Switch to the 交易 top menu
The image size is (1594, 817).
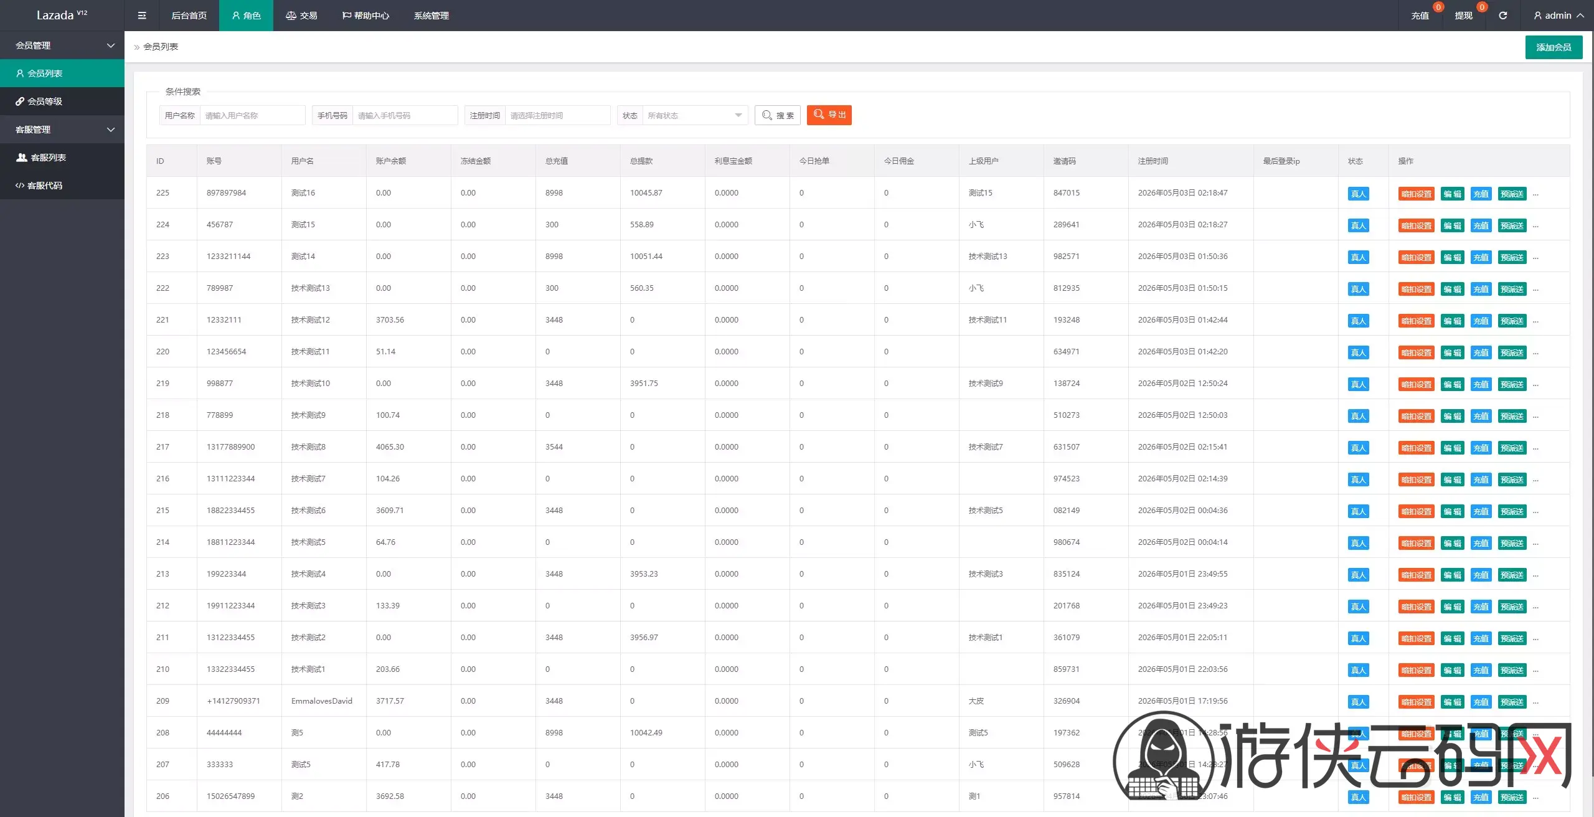pyautogui.click(x=301, y=16)
